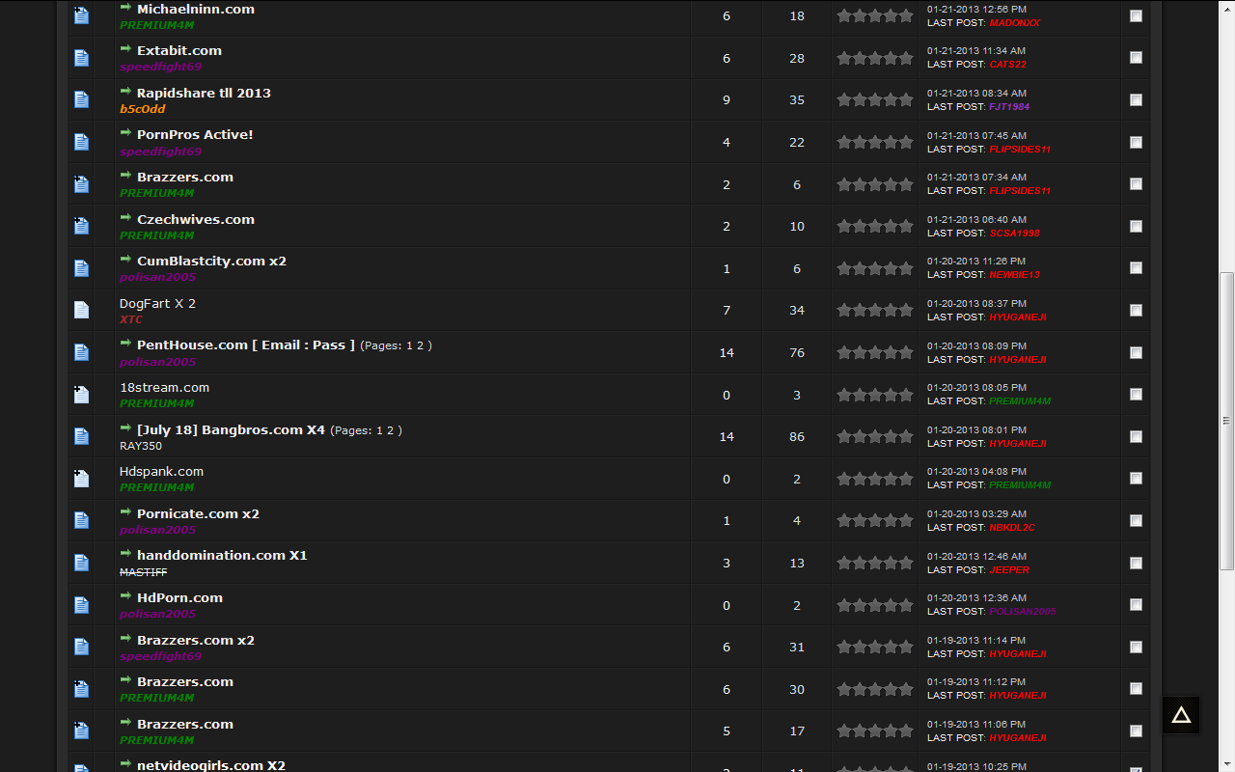The width and height of the screenshot is (1235, 772).
Task: Click the green arrow before Rapidshare tll 2013
Action: [x=125, y=92]
